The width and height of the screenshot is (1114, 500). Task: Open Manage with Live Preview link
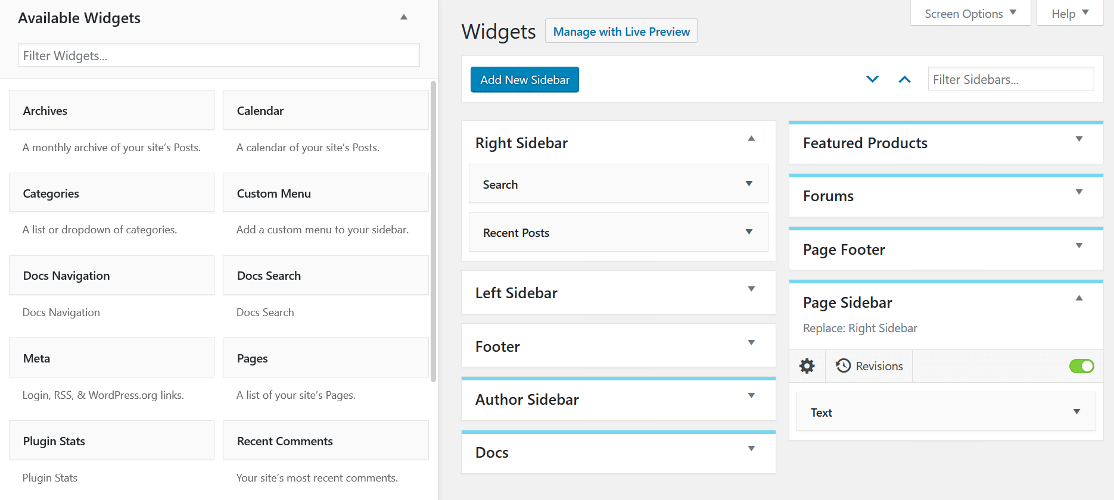[621, 32]
